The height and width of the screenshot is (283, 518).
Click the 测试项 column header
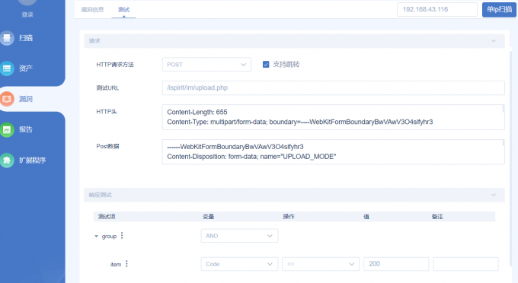tap(107, 216)
